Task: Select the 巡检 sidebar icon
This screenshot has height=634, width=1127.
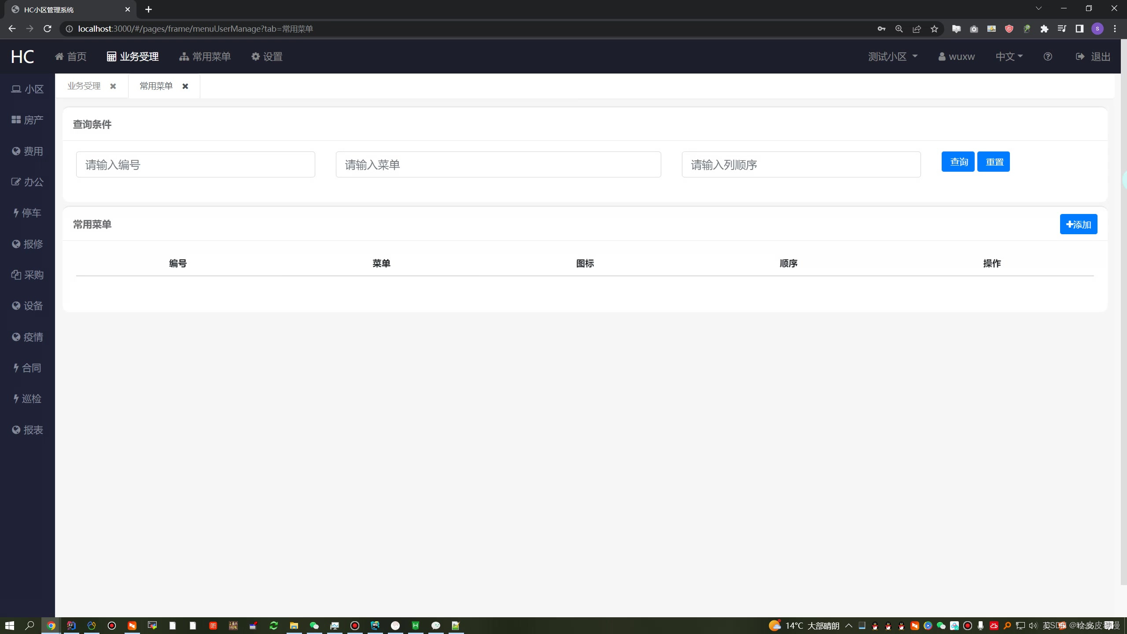Action: [27, 398]
